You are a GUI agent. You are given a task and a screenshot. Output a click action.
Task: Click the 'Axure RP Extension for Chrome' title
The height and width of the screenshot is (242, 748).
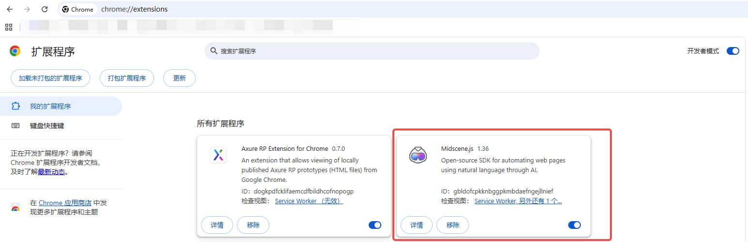285,149
